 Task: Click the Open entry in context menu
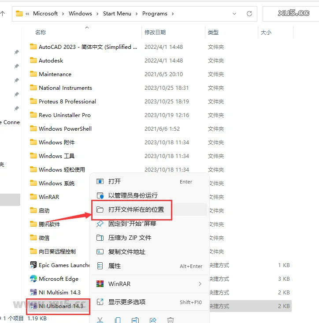coord(149,181)
